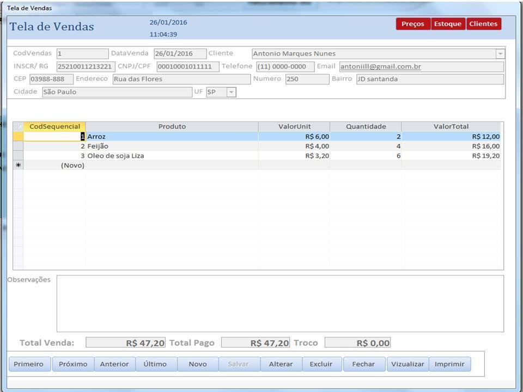The width and height of the screenshot is (523, 392).
Task: Select the Feijão row quantity cell
Action: point(366,146)
